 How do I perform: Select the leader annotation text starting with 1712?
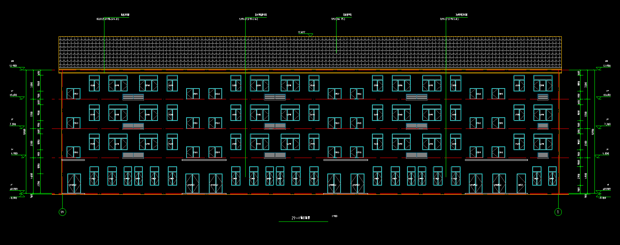(338, 19)
